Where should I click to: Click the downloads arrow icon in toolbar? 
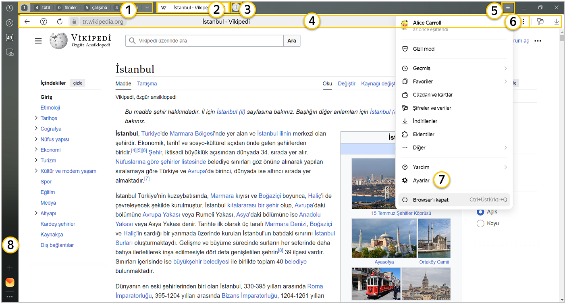pyautogui.click(x=557, y=22)
